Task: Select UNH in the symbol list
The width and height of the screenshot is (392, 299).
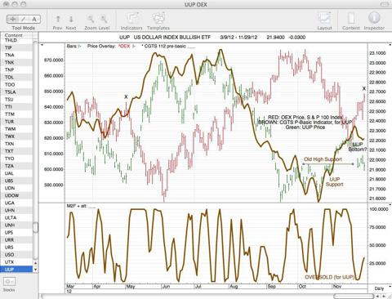Action: pos(16,225)
